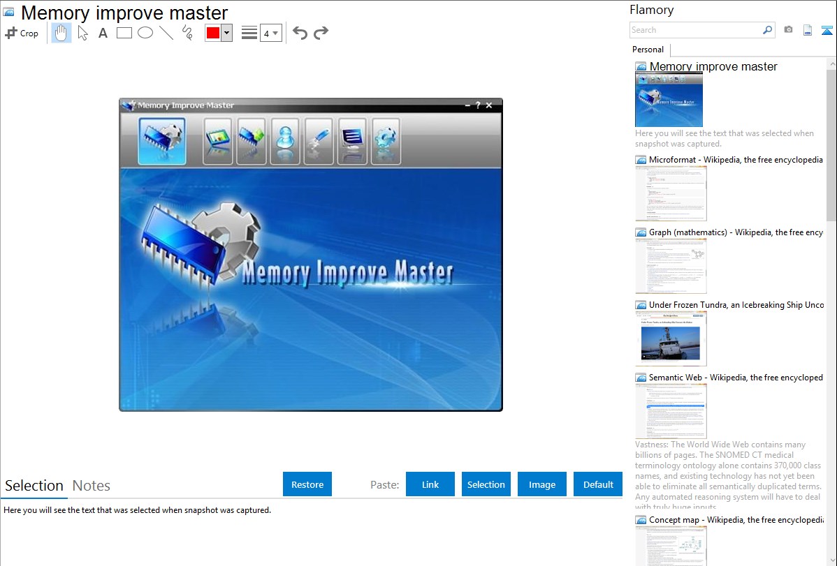837x566 pixels.
Task: Select the hand pan tool
Action: [x=61, y=33]
